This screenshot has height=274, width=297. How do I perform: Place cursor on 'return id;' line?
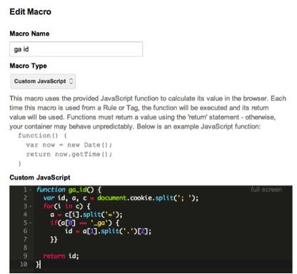point(61,256)
